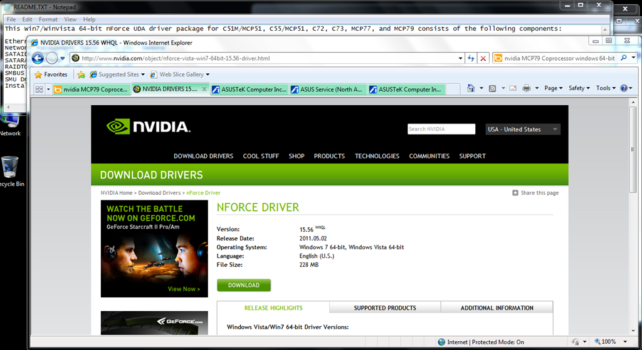Viewport: 642px width, 350px height.
Task: Open Web Slice Gallery favorites link
Action: pyautogui.click(x=180, y=75)
